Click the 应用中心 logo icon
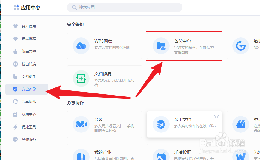The height and width of the screenshot is (160, 260). pyautogui.click(x=16, y=7)
